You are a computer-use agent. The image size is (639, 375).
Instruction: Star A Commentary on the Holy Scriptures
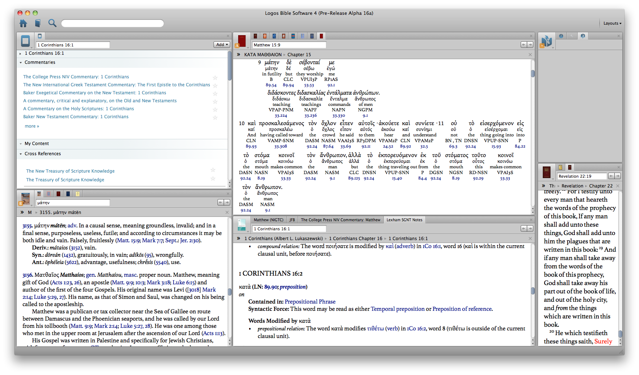coord(215,110)
